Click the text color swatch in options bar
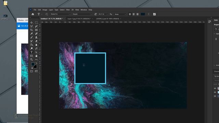 click(143, 14)
